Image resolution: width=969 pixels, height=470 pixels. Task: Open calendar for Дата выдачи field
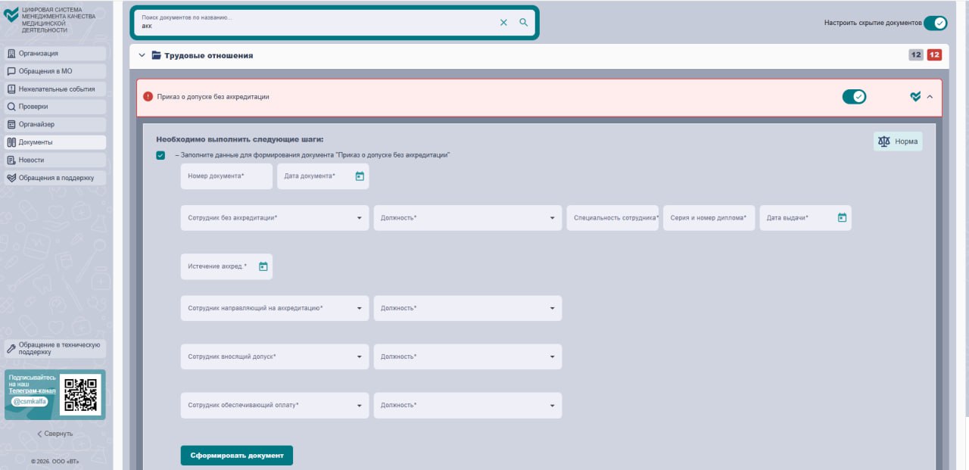coord(842,218)
